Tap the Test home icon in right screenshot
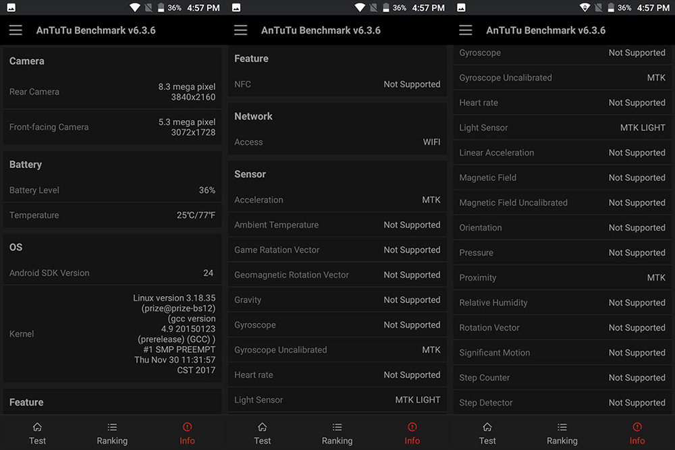 click(x=487, y=427)
